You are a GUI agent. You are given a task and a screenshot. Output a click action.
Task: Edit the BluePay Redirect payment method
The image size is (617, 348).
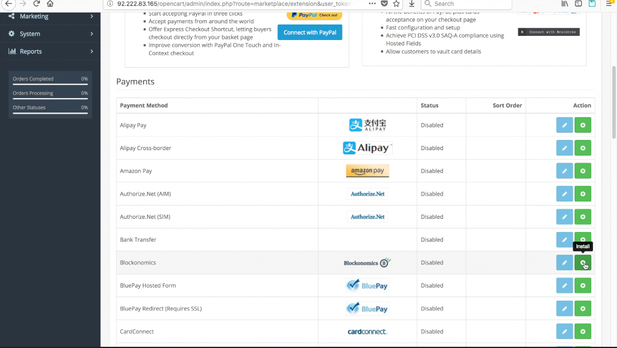pos(564,309)
